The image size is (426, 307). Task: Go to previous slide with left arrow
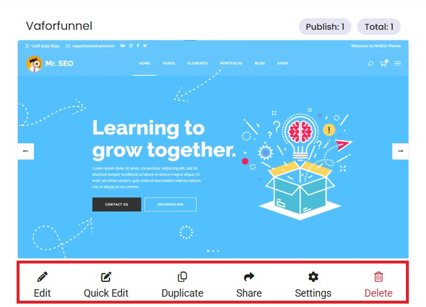coord(26,151)
